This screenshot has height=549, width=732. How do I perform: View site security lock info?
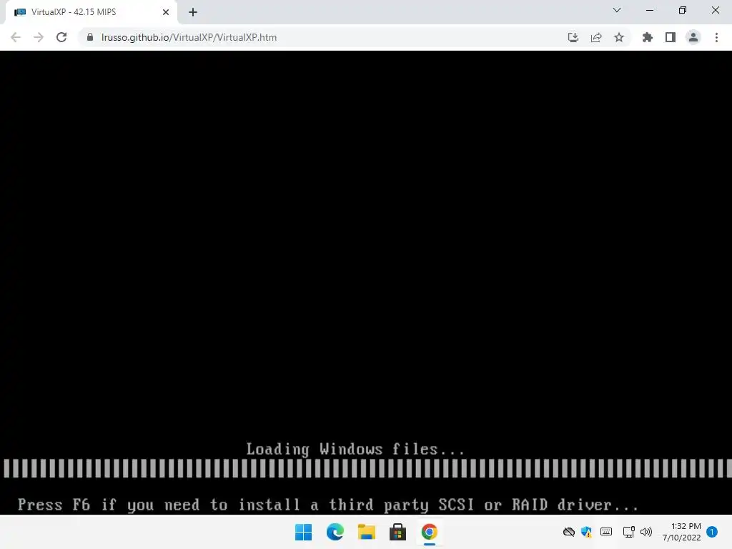90,37
